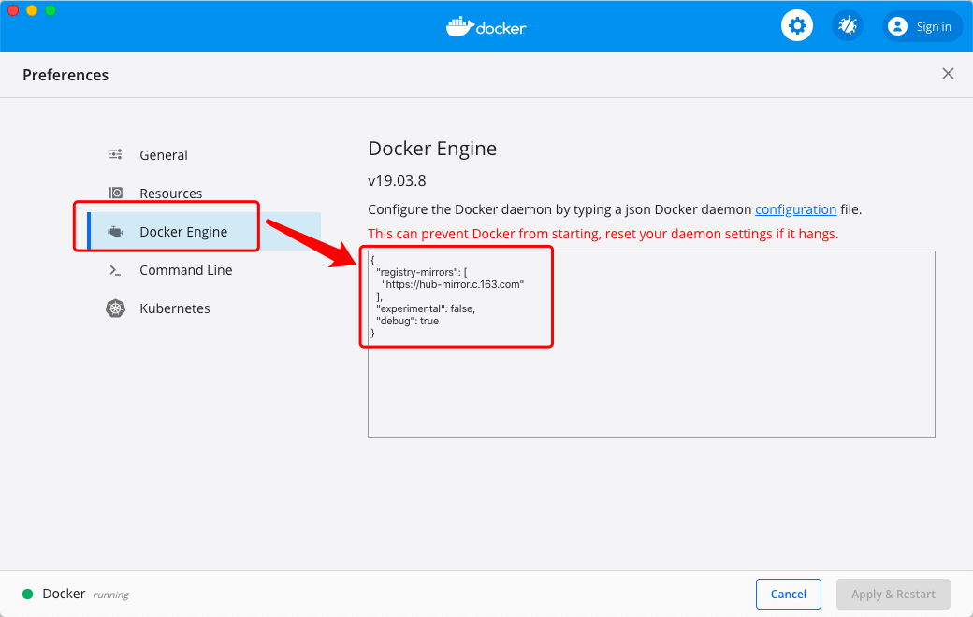This screenshot has height=617, width=973.
Task: Click the Command Line prompt icon
Action: point(115,270)
